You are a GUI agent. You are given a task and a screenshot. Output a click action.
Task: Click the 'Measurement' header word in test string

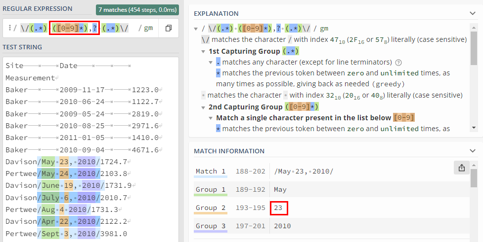click(30, 78)
